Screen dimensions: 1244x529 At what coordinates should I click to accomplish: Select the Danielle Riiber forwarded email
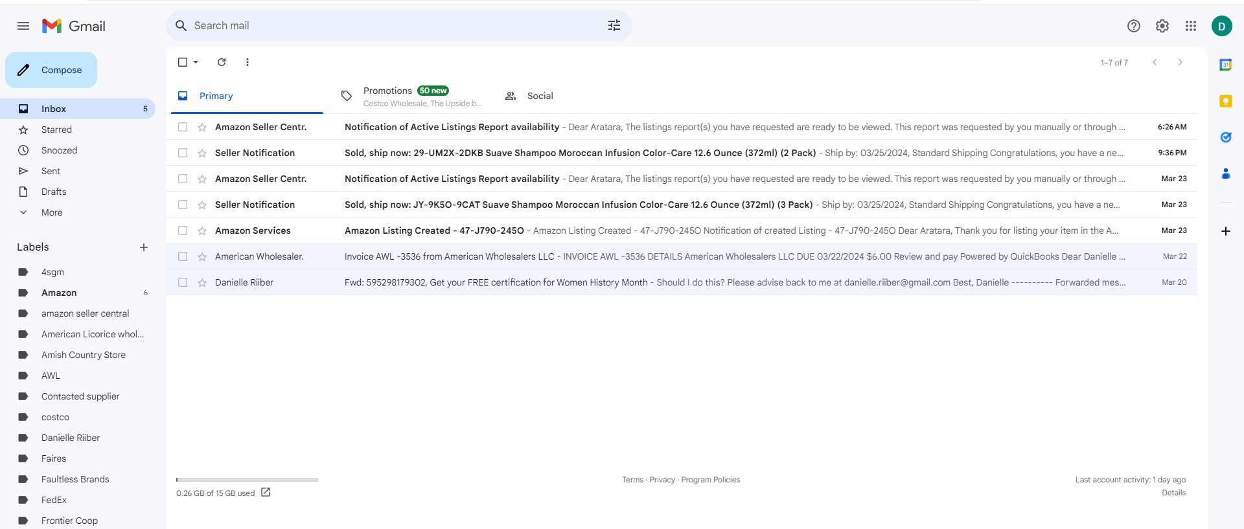[x=183, y=282]
